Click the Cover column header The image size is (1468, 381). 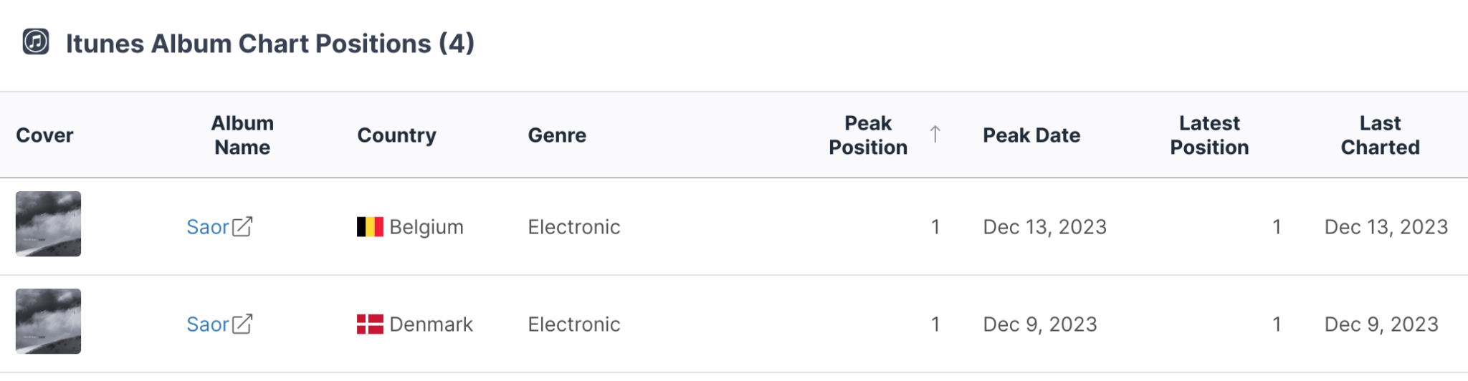point(44,135)
